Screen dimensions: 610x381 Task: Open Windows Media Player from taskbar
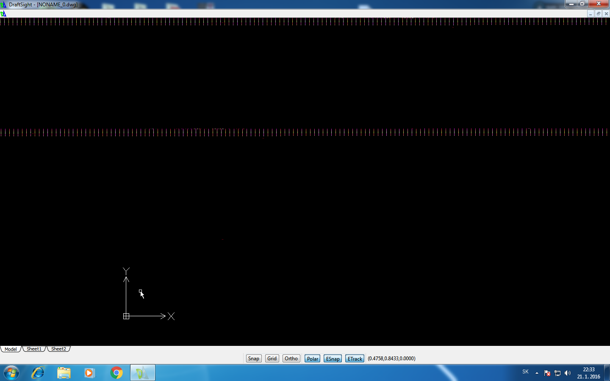click(x=89, y=373)
